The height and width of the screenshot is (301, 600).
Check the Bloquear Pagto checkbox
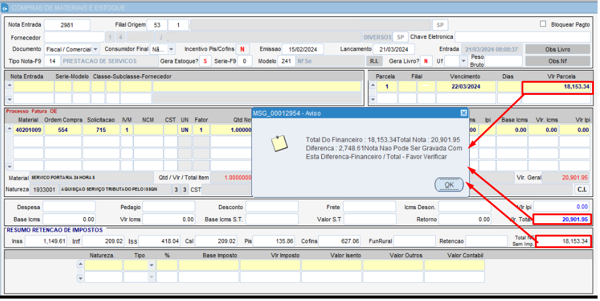click(x=543, y=24)
